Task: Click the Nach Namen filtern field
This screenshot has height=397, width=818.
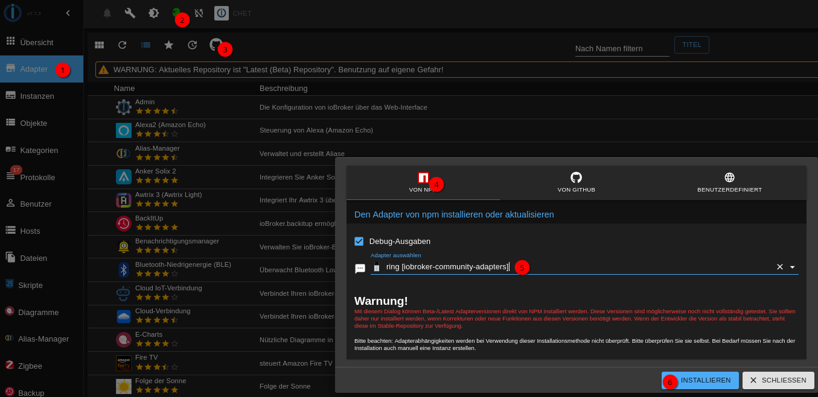Action: [x=622, y=48]
